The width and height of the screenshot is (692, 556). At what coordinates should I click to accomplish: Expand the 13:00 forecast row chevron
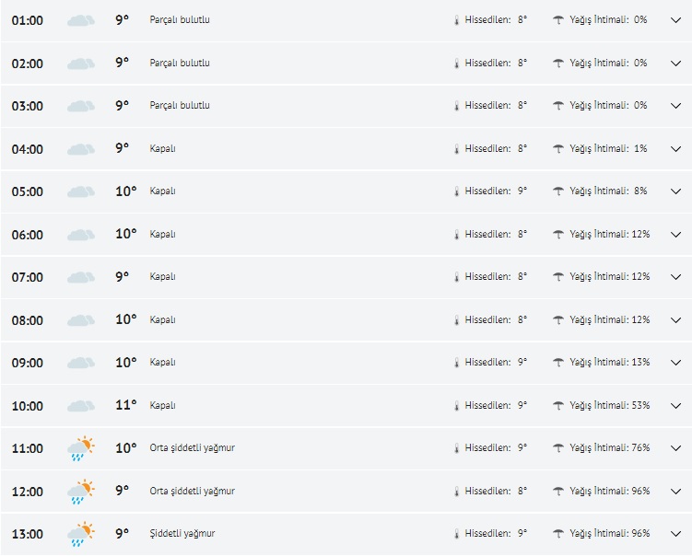pyautogui.click(x=675, y=534)
